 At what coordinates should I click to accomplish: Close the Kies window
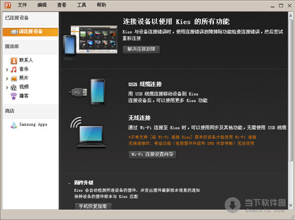[290, 5]
